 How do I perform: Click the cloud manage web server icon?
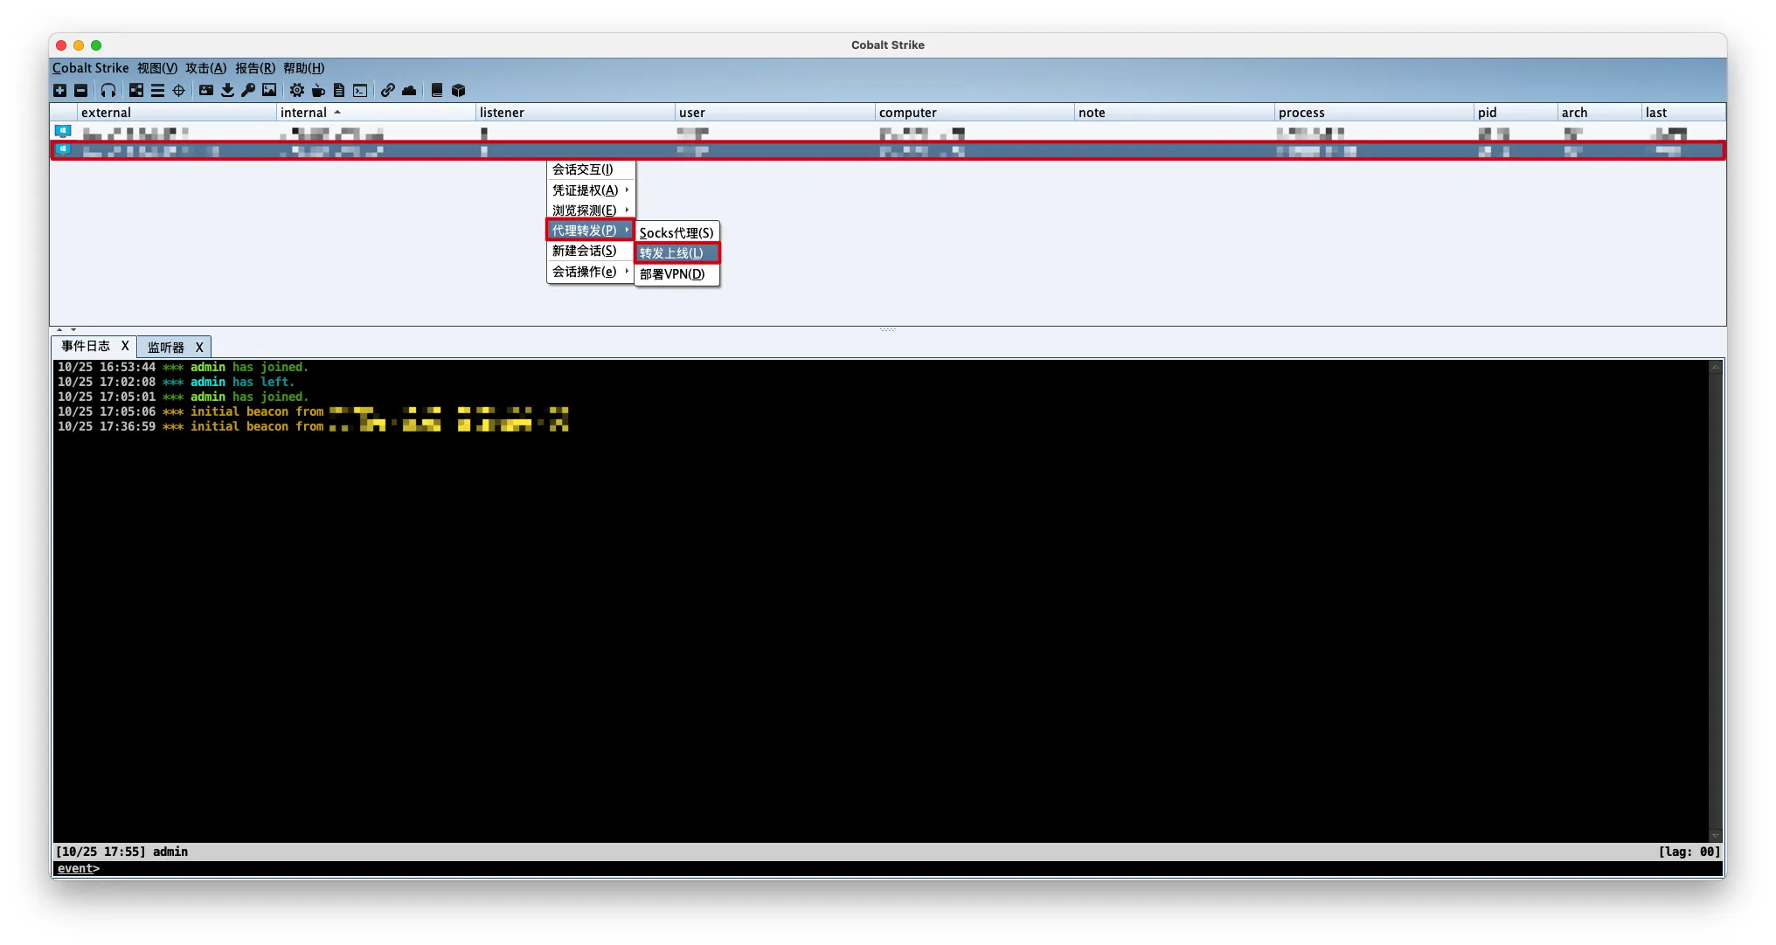point(409,90)
